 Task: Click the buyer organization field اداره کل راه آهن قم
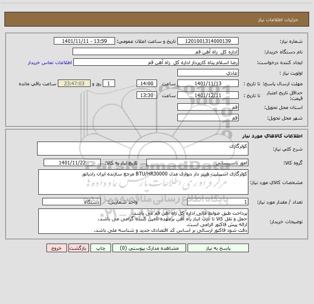(x=155, y=51)
